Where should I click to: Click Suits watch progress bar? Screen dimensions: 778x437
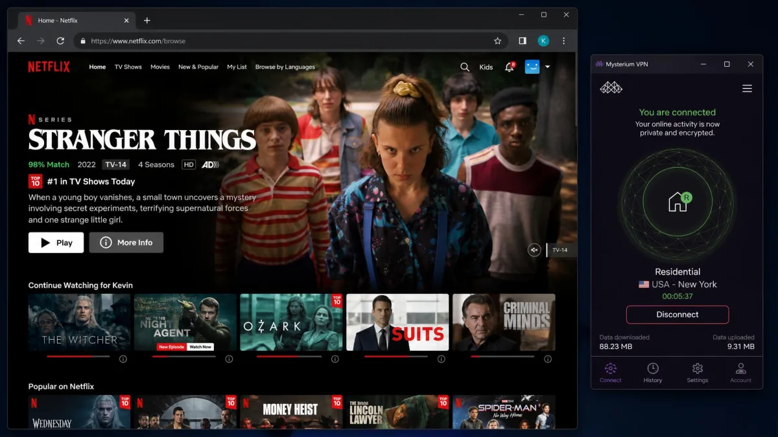pos(396,357)
